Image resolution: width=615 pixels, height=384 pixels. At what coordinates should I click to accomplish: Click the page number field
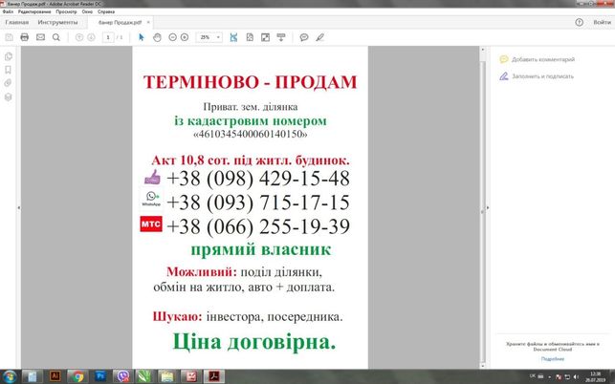pyautogui.click(x=108, y=37)
